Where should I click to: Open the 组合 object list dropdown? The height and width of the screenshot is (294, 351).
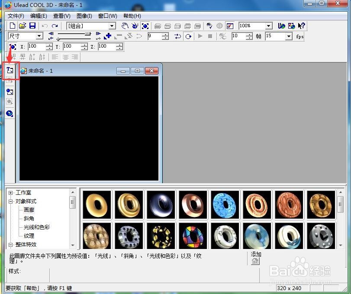(x=112, y=26)
